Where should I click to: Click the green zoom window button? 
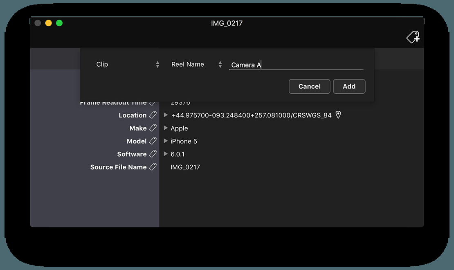point(59,23)
